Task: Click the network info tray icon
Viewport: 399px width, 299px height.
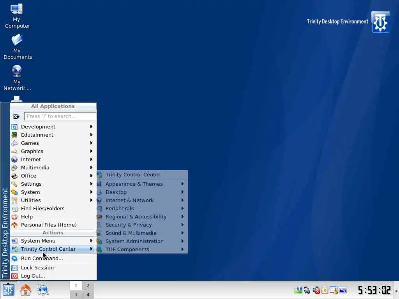Action: pos(298,290)
